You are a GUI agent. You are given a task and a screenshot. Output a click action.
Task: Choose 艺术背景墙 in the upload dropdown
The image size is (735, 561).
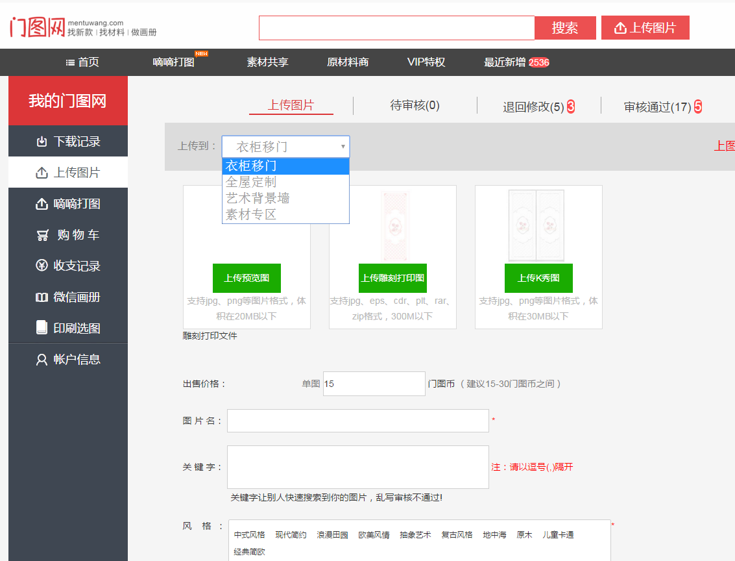[258, 199]
